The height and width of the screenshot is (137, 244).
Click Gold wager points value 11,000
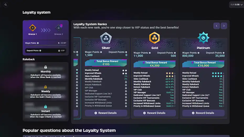(x=138, y=56)
